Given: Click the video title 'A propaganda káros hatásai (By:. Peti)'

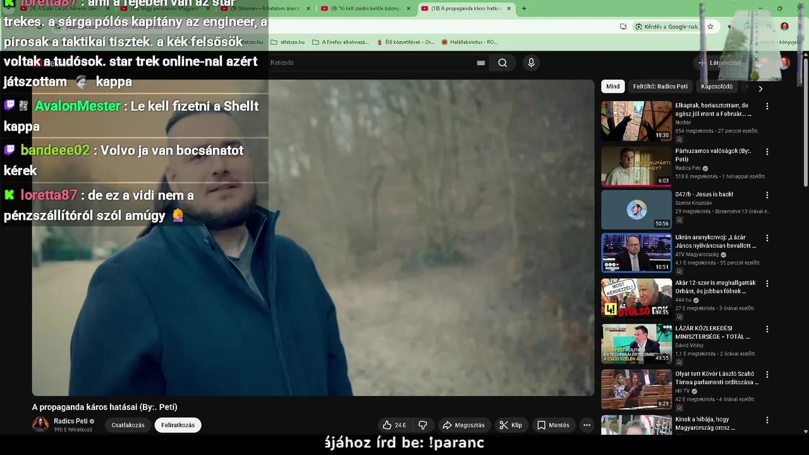Looking at the screenshot, I should [x=105, y=407].
